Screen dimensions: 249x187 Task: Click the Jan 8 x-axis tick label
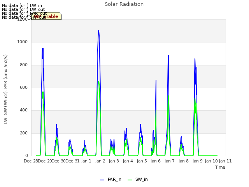tap(183, 161)
